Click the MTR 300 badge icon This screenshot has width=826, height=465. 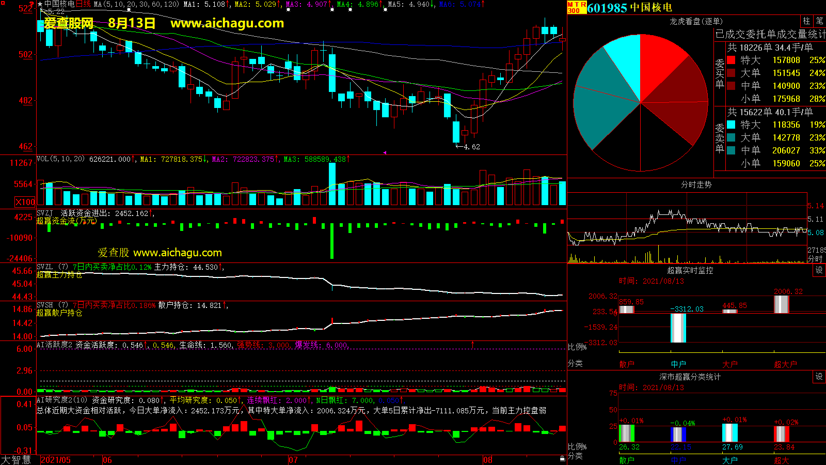pos(577,7)
